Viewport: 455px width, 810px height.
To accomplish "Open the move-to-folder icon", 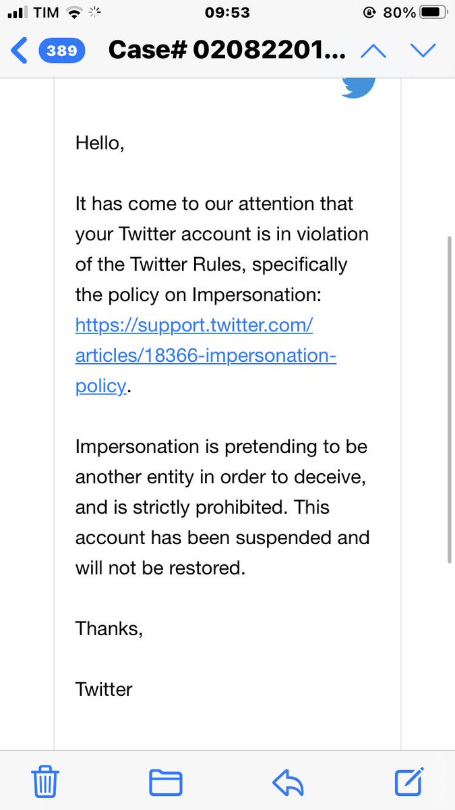I will [166, 783].
